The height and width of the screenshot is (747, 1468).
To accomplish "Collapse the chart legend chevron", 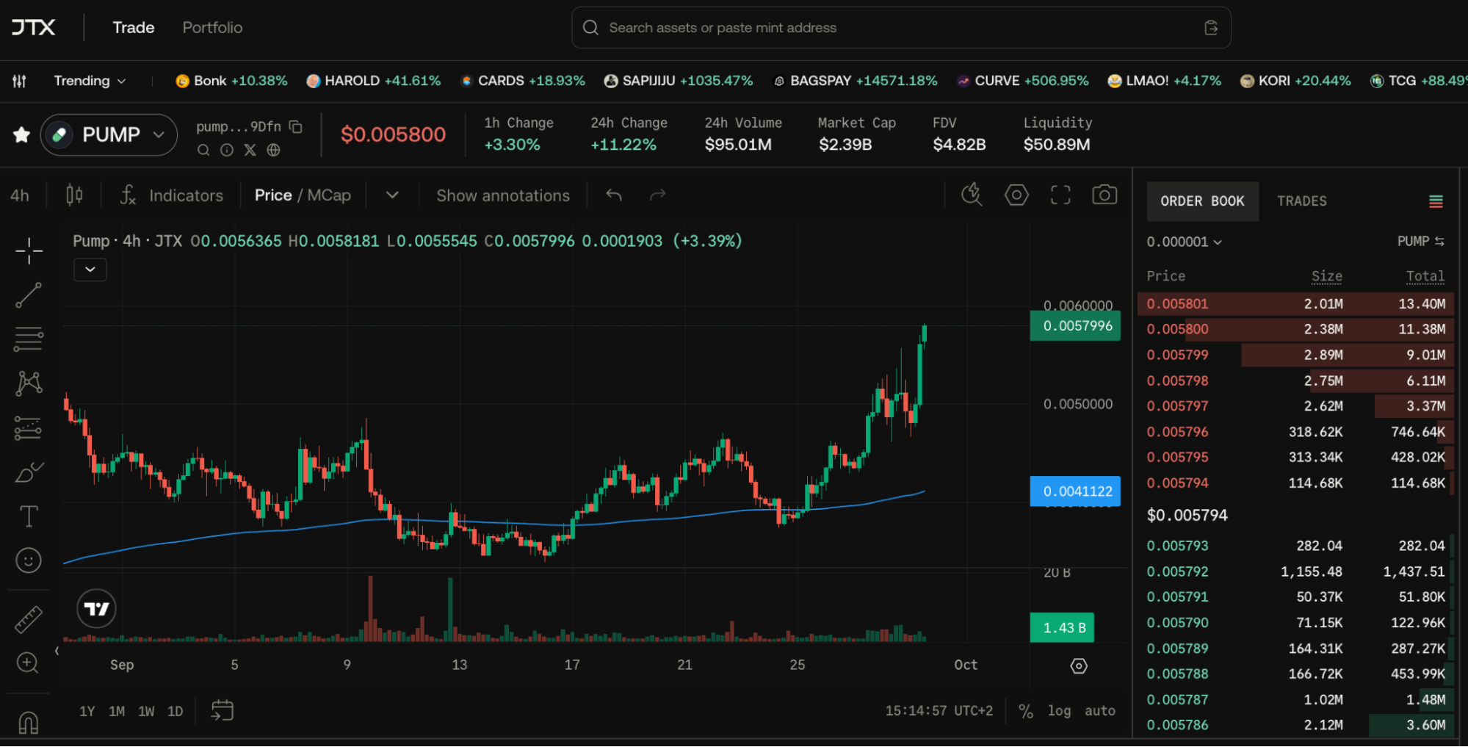I will (x=90, y=270).
